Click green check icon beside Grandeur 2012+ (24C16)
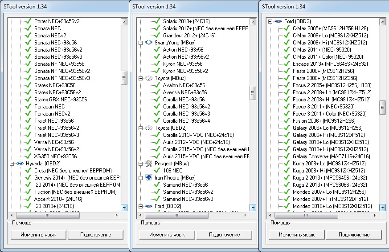The width and height of the screenshot is (389, 252). pos(157,36)
